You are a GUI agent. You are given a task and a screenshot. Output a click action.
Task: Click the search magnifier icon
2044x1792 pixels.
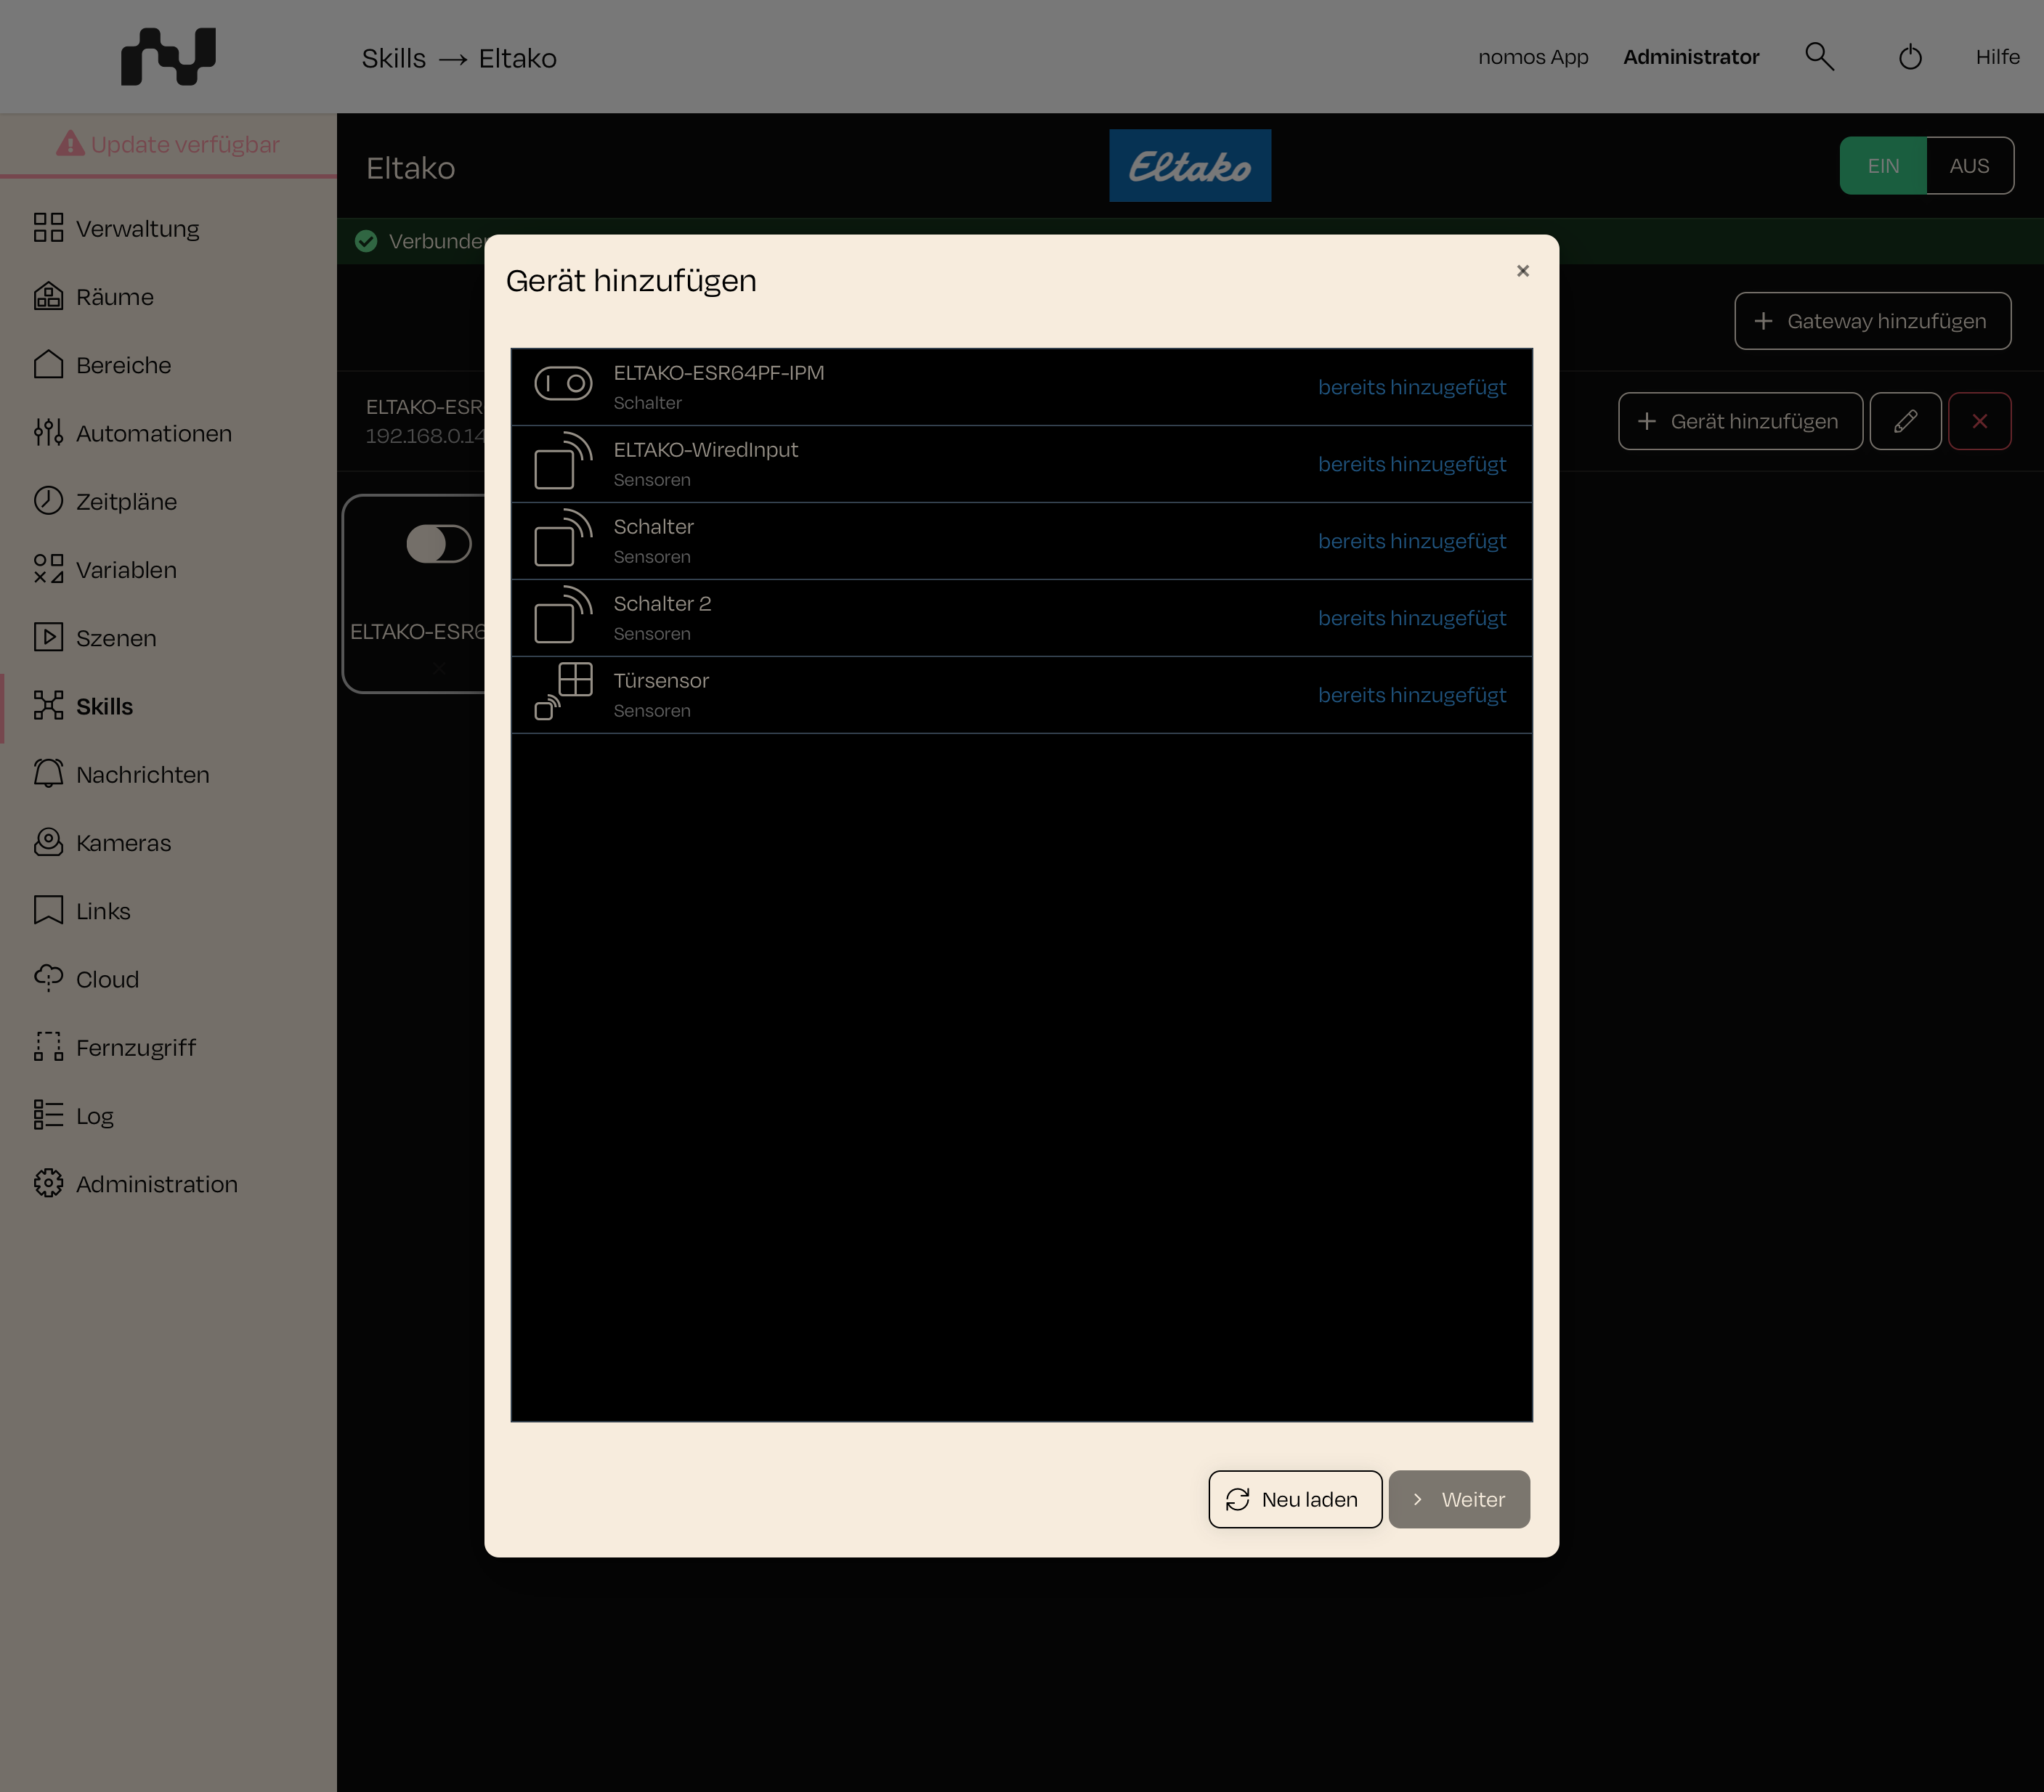click(x=1819, y=57)
